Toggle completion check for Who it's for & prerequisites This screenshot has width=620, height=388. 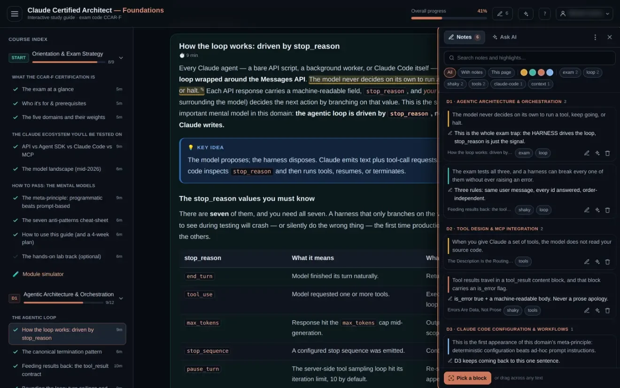[15, 103]
